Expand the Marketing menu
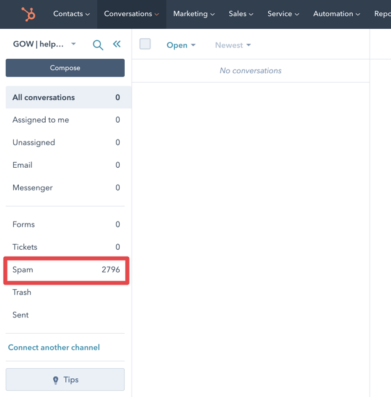The width and height of the screenshot is (391, 397). pos(194,14)
